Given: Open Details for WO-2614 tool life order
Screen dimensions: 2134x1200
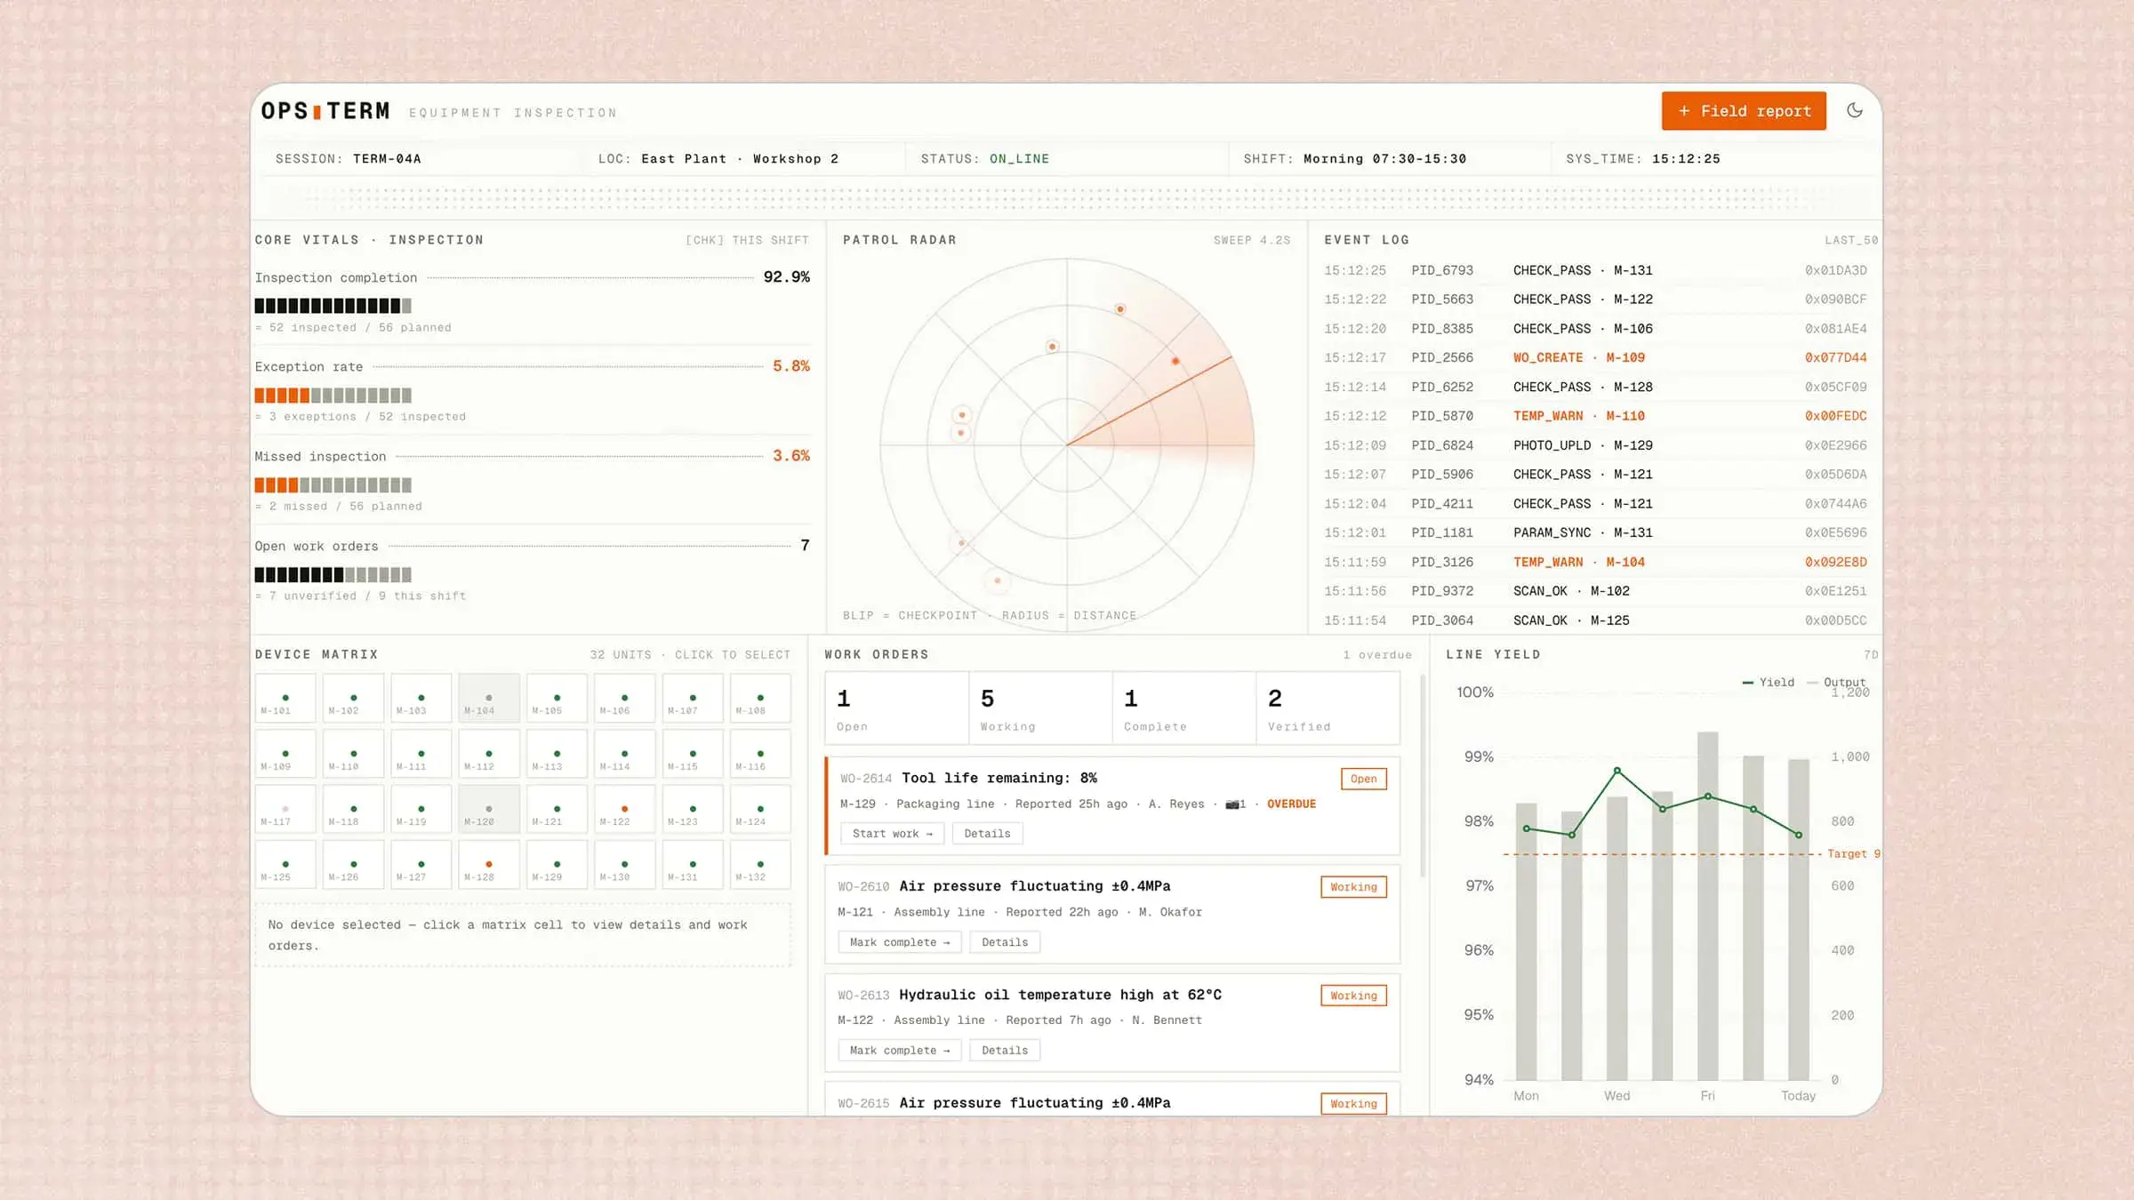Looking at the screenshot, I should coord(987,834).
